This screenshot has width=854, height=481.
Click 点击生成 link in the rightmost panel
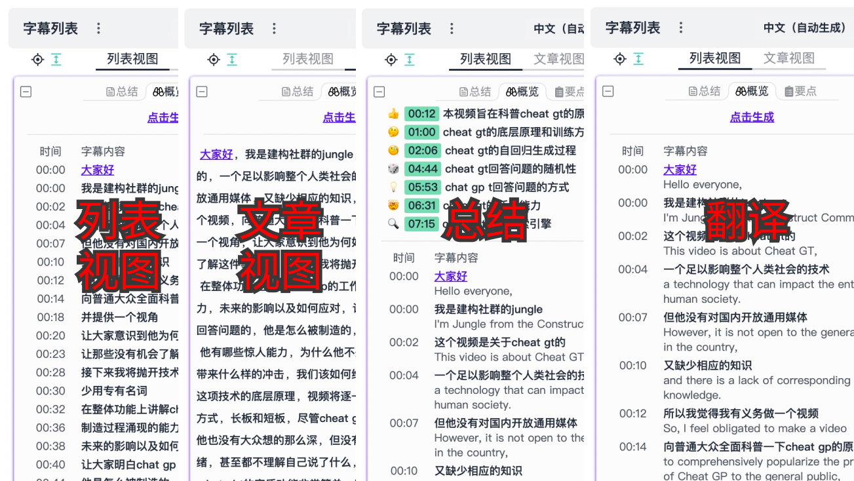[x=752, y=117]
